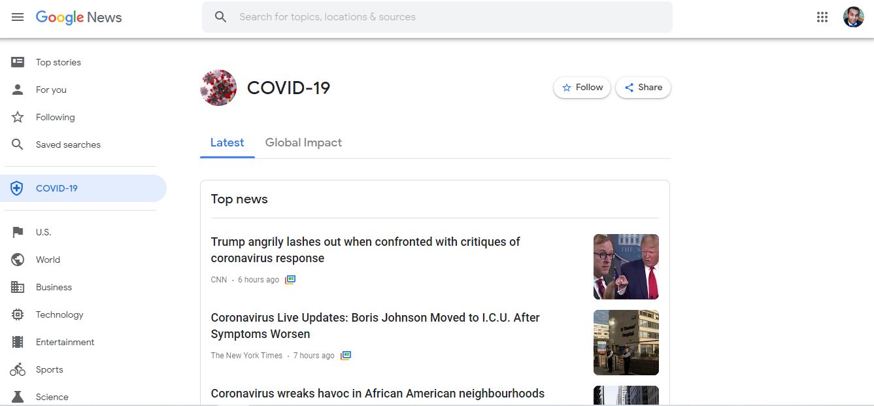Click the search topics input field
The height and width of the screenshot is (406, 874).
pyautogui.click(x=437, y=17)
